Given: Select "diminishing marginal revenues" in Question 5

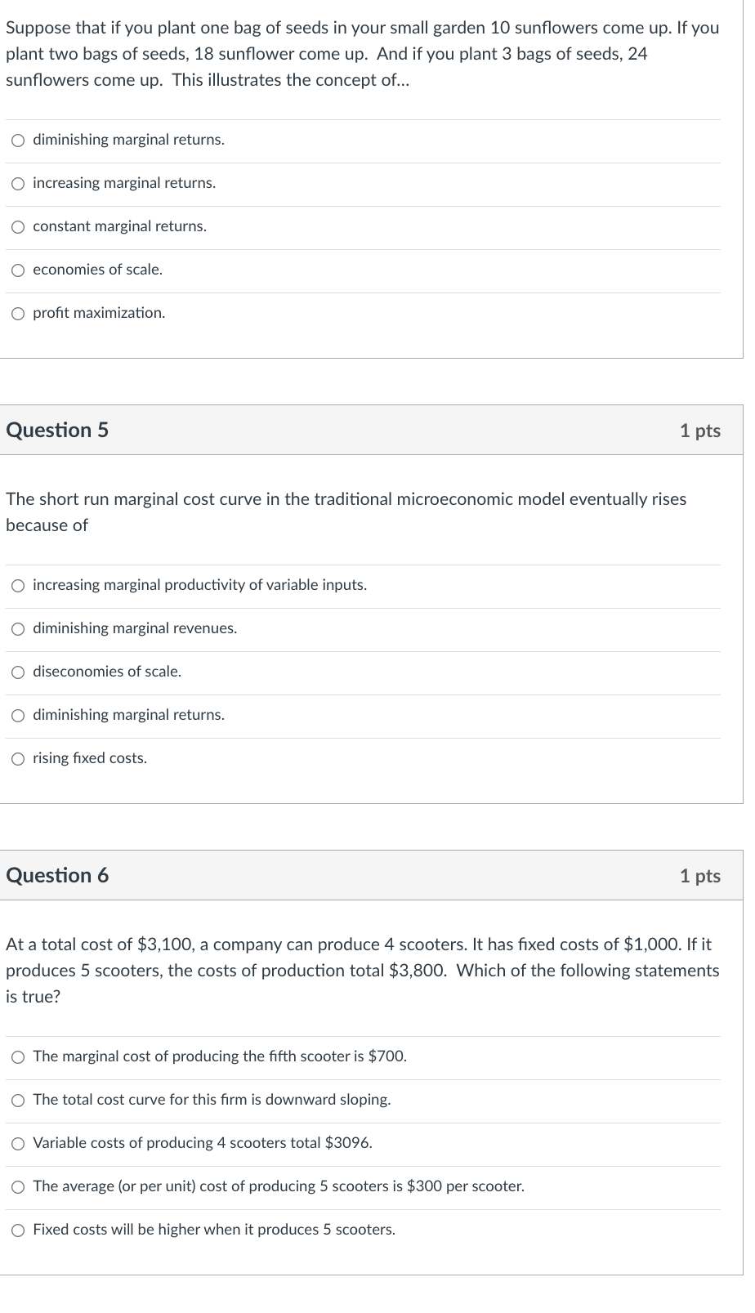Looking at the screenshot, I should tap(17, 628).
